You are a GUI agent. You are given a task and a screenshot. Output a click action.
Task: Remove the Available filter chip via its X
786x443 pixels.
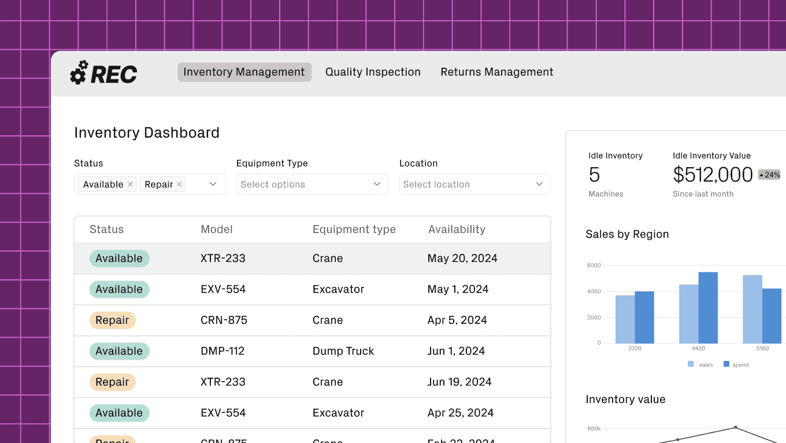(x=130, y=184)
